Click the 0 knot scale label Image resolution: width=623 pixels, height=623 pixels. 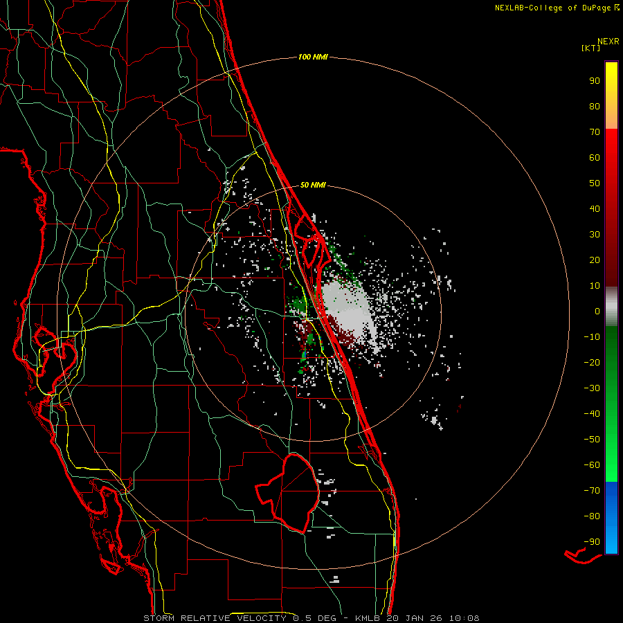(597, 311)
